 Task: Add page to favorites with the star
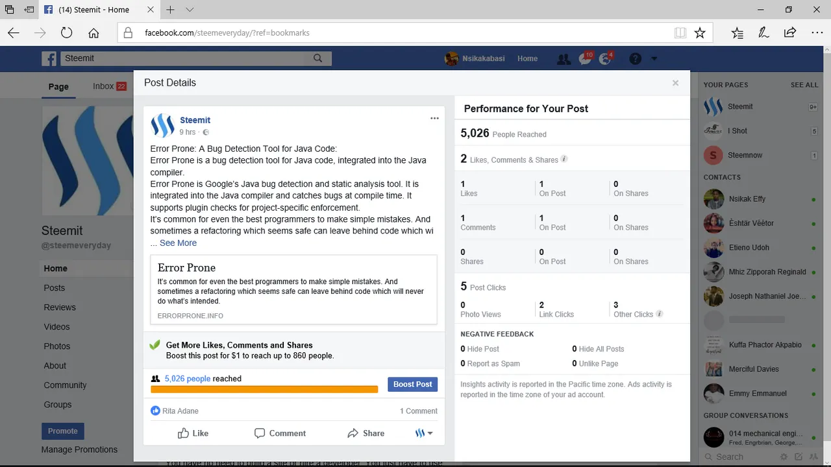700,33
